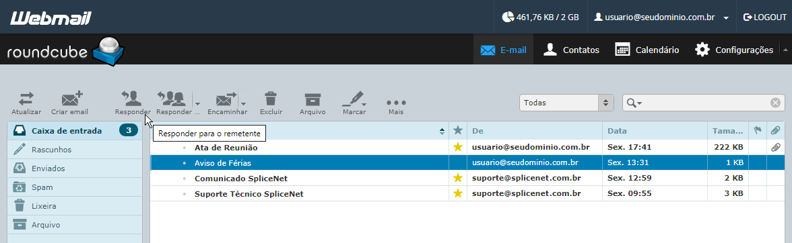This screenshot has height=243, width=792.
Task: Open the Arquivo folder in sidebar
Action: click(x=75, y=225)
